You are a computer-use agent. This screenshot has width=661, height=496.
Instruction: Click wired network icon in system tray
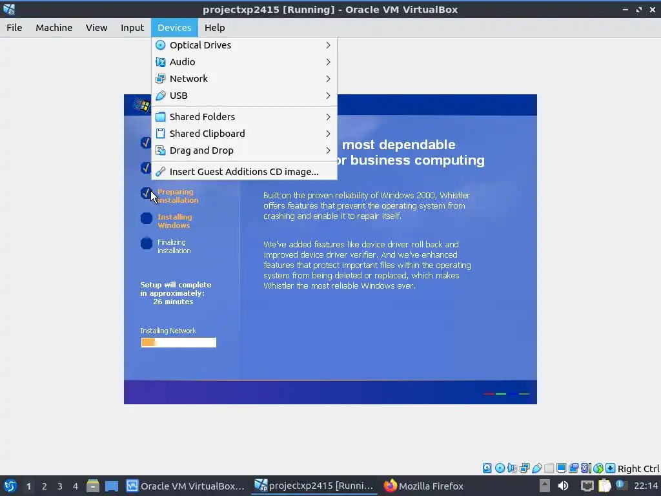click(x=587, y=486)
